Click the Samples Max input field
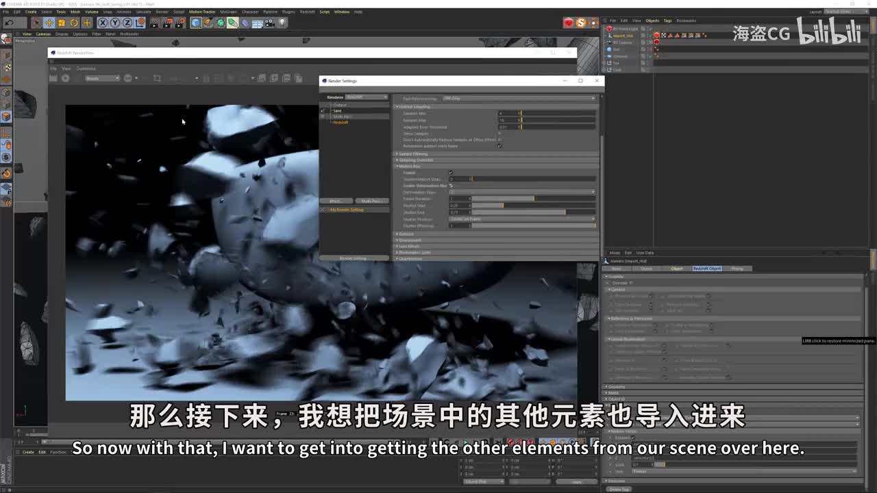The image size is (877, 493). pyautogui.click(x=508, y=121)
